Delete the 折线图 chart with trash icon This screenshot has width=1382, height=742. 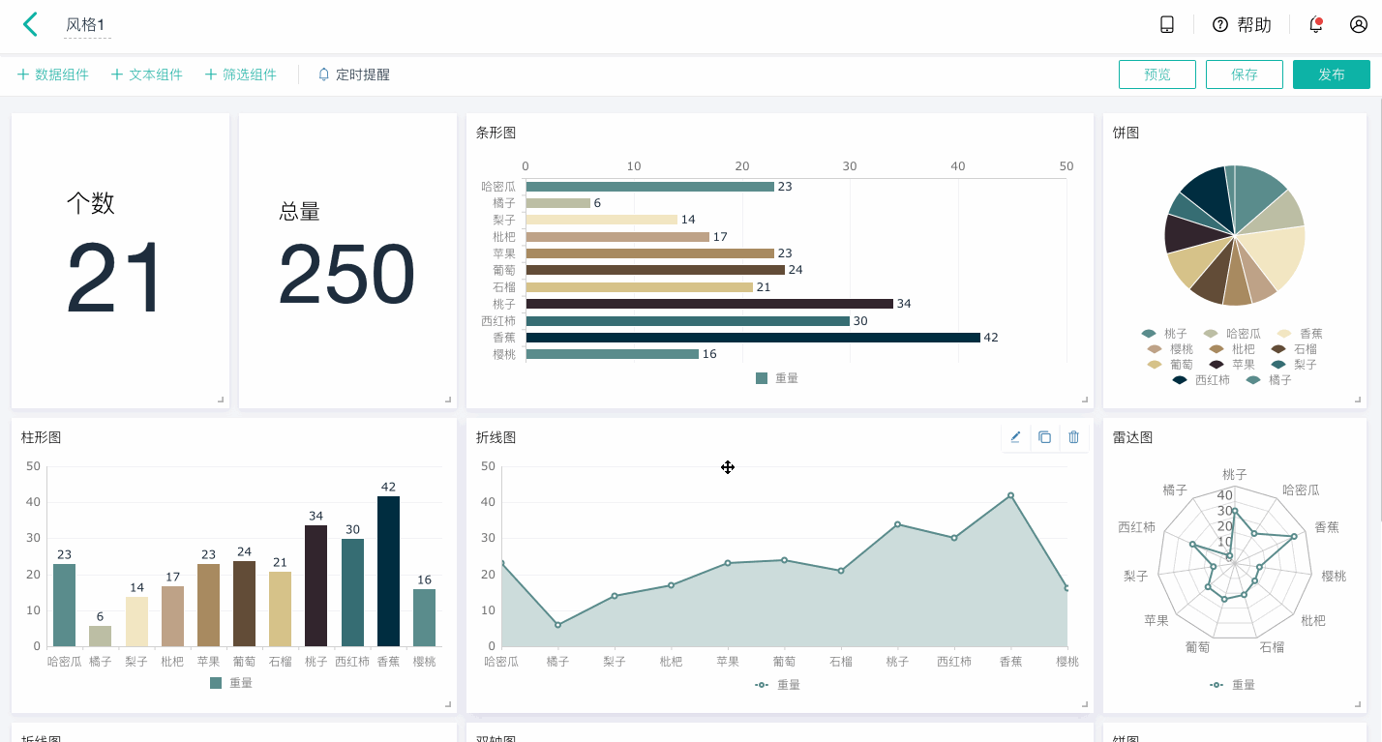pos(1073,437)
